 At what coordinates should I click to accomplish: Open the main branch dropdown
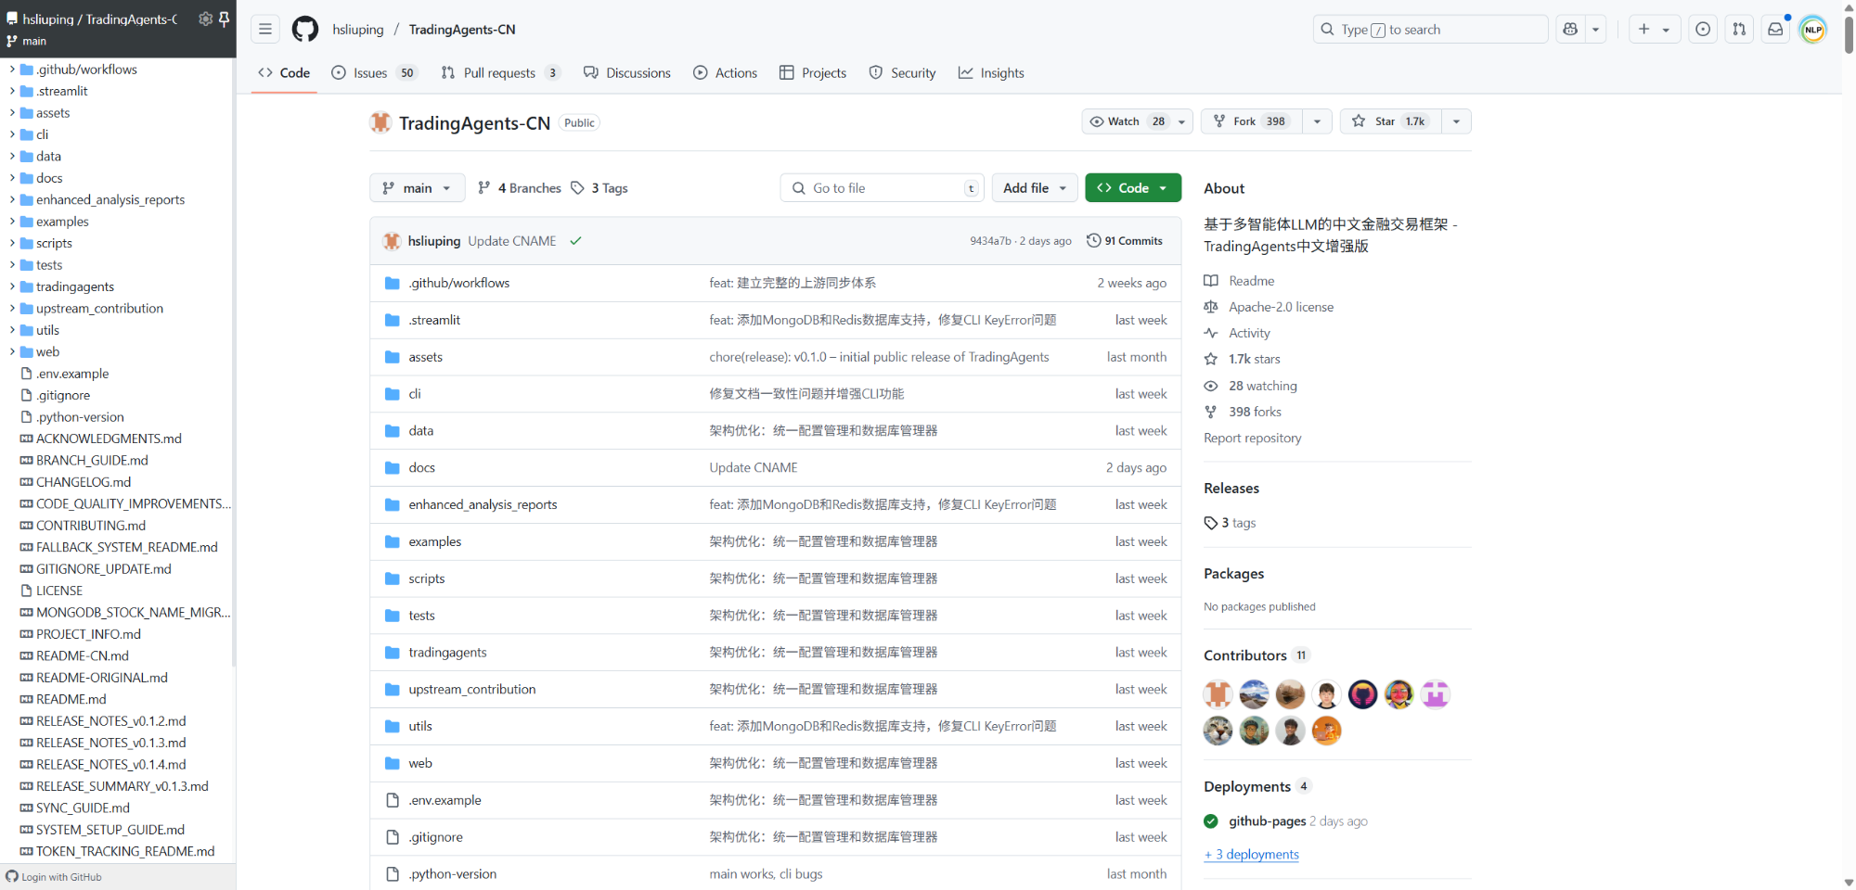click(417, 188)
